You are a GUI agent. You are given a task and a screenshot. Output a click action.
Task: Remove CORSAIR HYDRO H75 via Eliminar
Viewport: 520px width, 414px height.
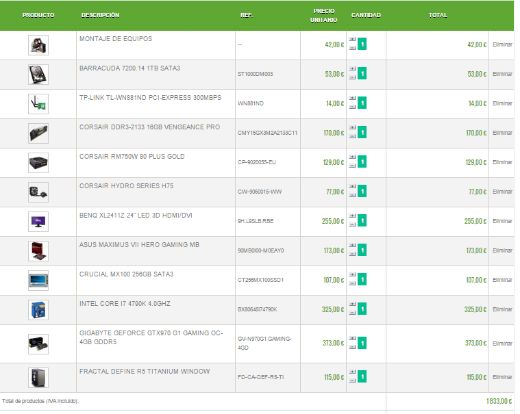click(502, 192)
